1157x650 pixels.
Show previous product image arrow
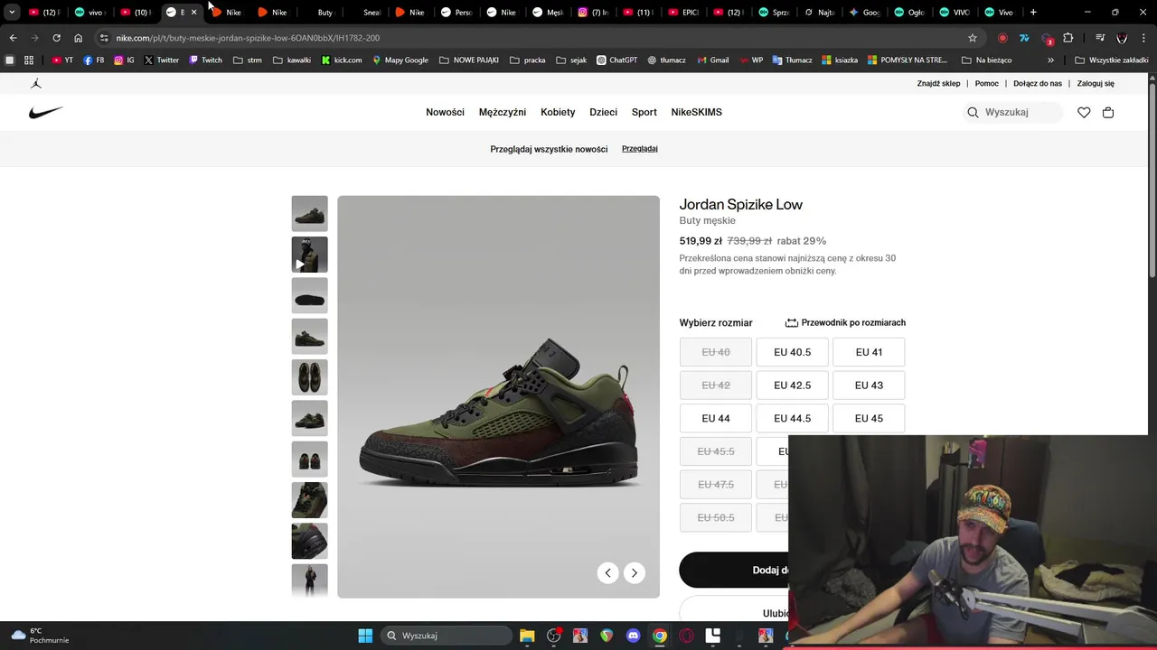pos(607,572)
